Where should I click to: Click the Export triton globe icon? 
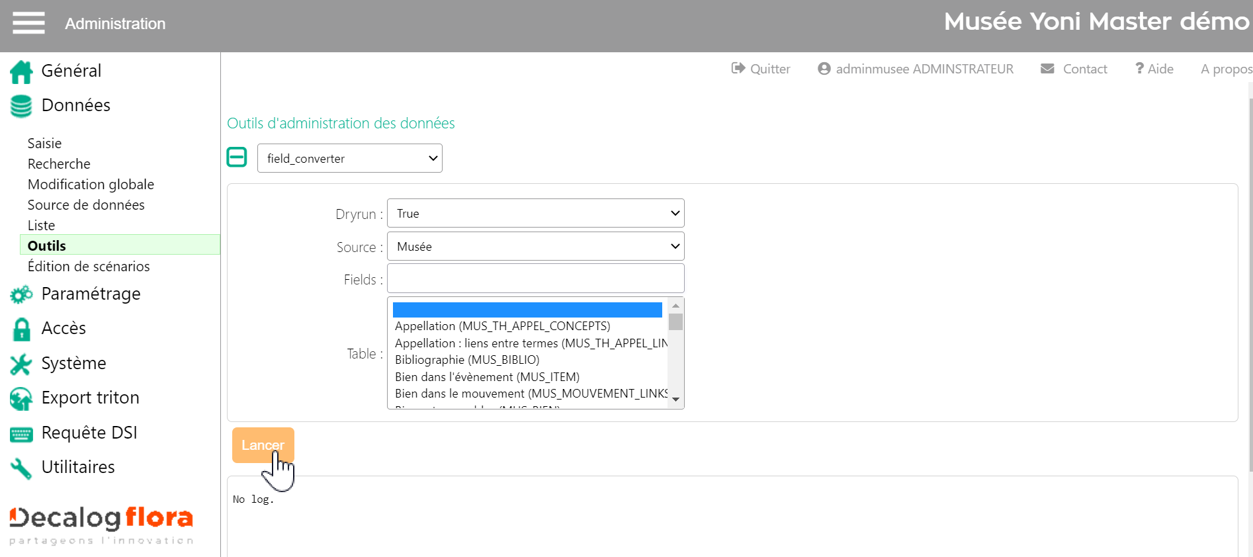(x=21, y=398)
